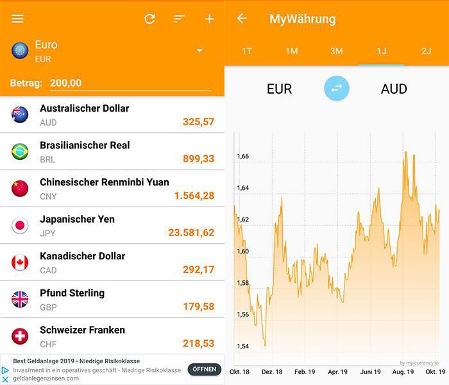Select the Australischer Dollar row
This screenshot has width=449, height=385.
pyautogui.click(x=112, y=115)
